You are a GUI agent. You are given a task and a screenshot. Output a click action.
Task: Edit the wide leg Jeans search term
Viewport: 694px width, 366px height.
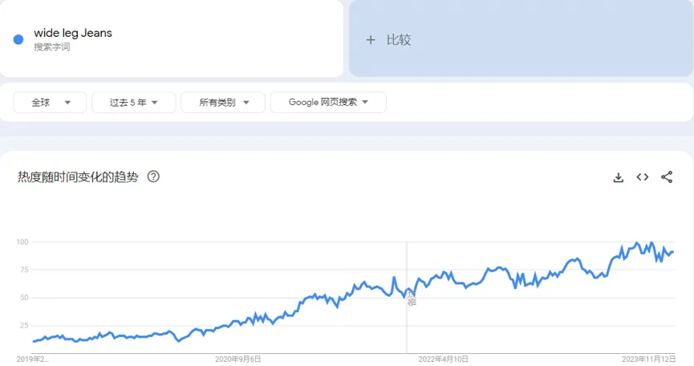pyautogui.click(x=73, y=33)
